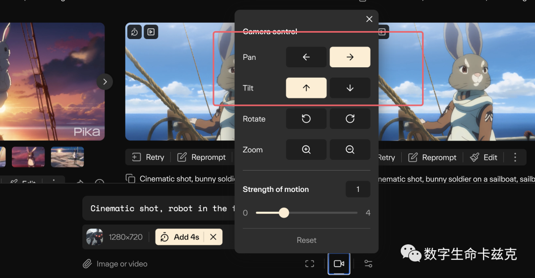Image resolution: width=535 pixels, height=278 pixels.
Task: Pan camera left arrow button
Action: [x=306, y=57]
